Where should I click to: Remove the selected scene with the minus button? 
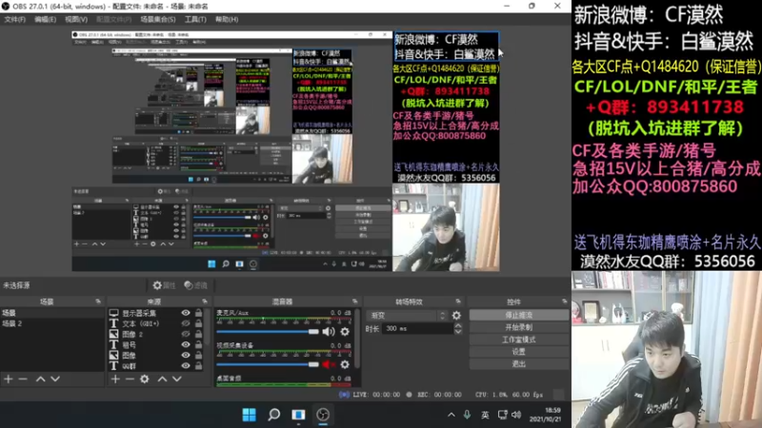tap(23, 379)
